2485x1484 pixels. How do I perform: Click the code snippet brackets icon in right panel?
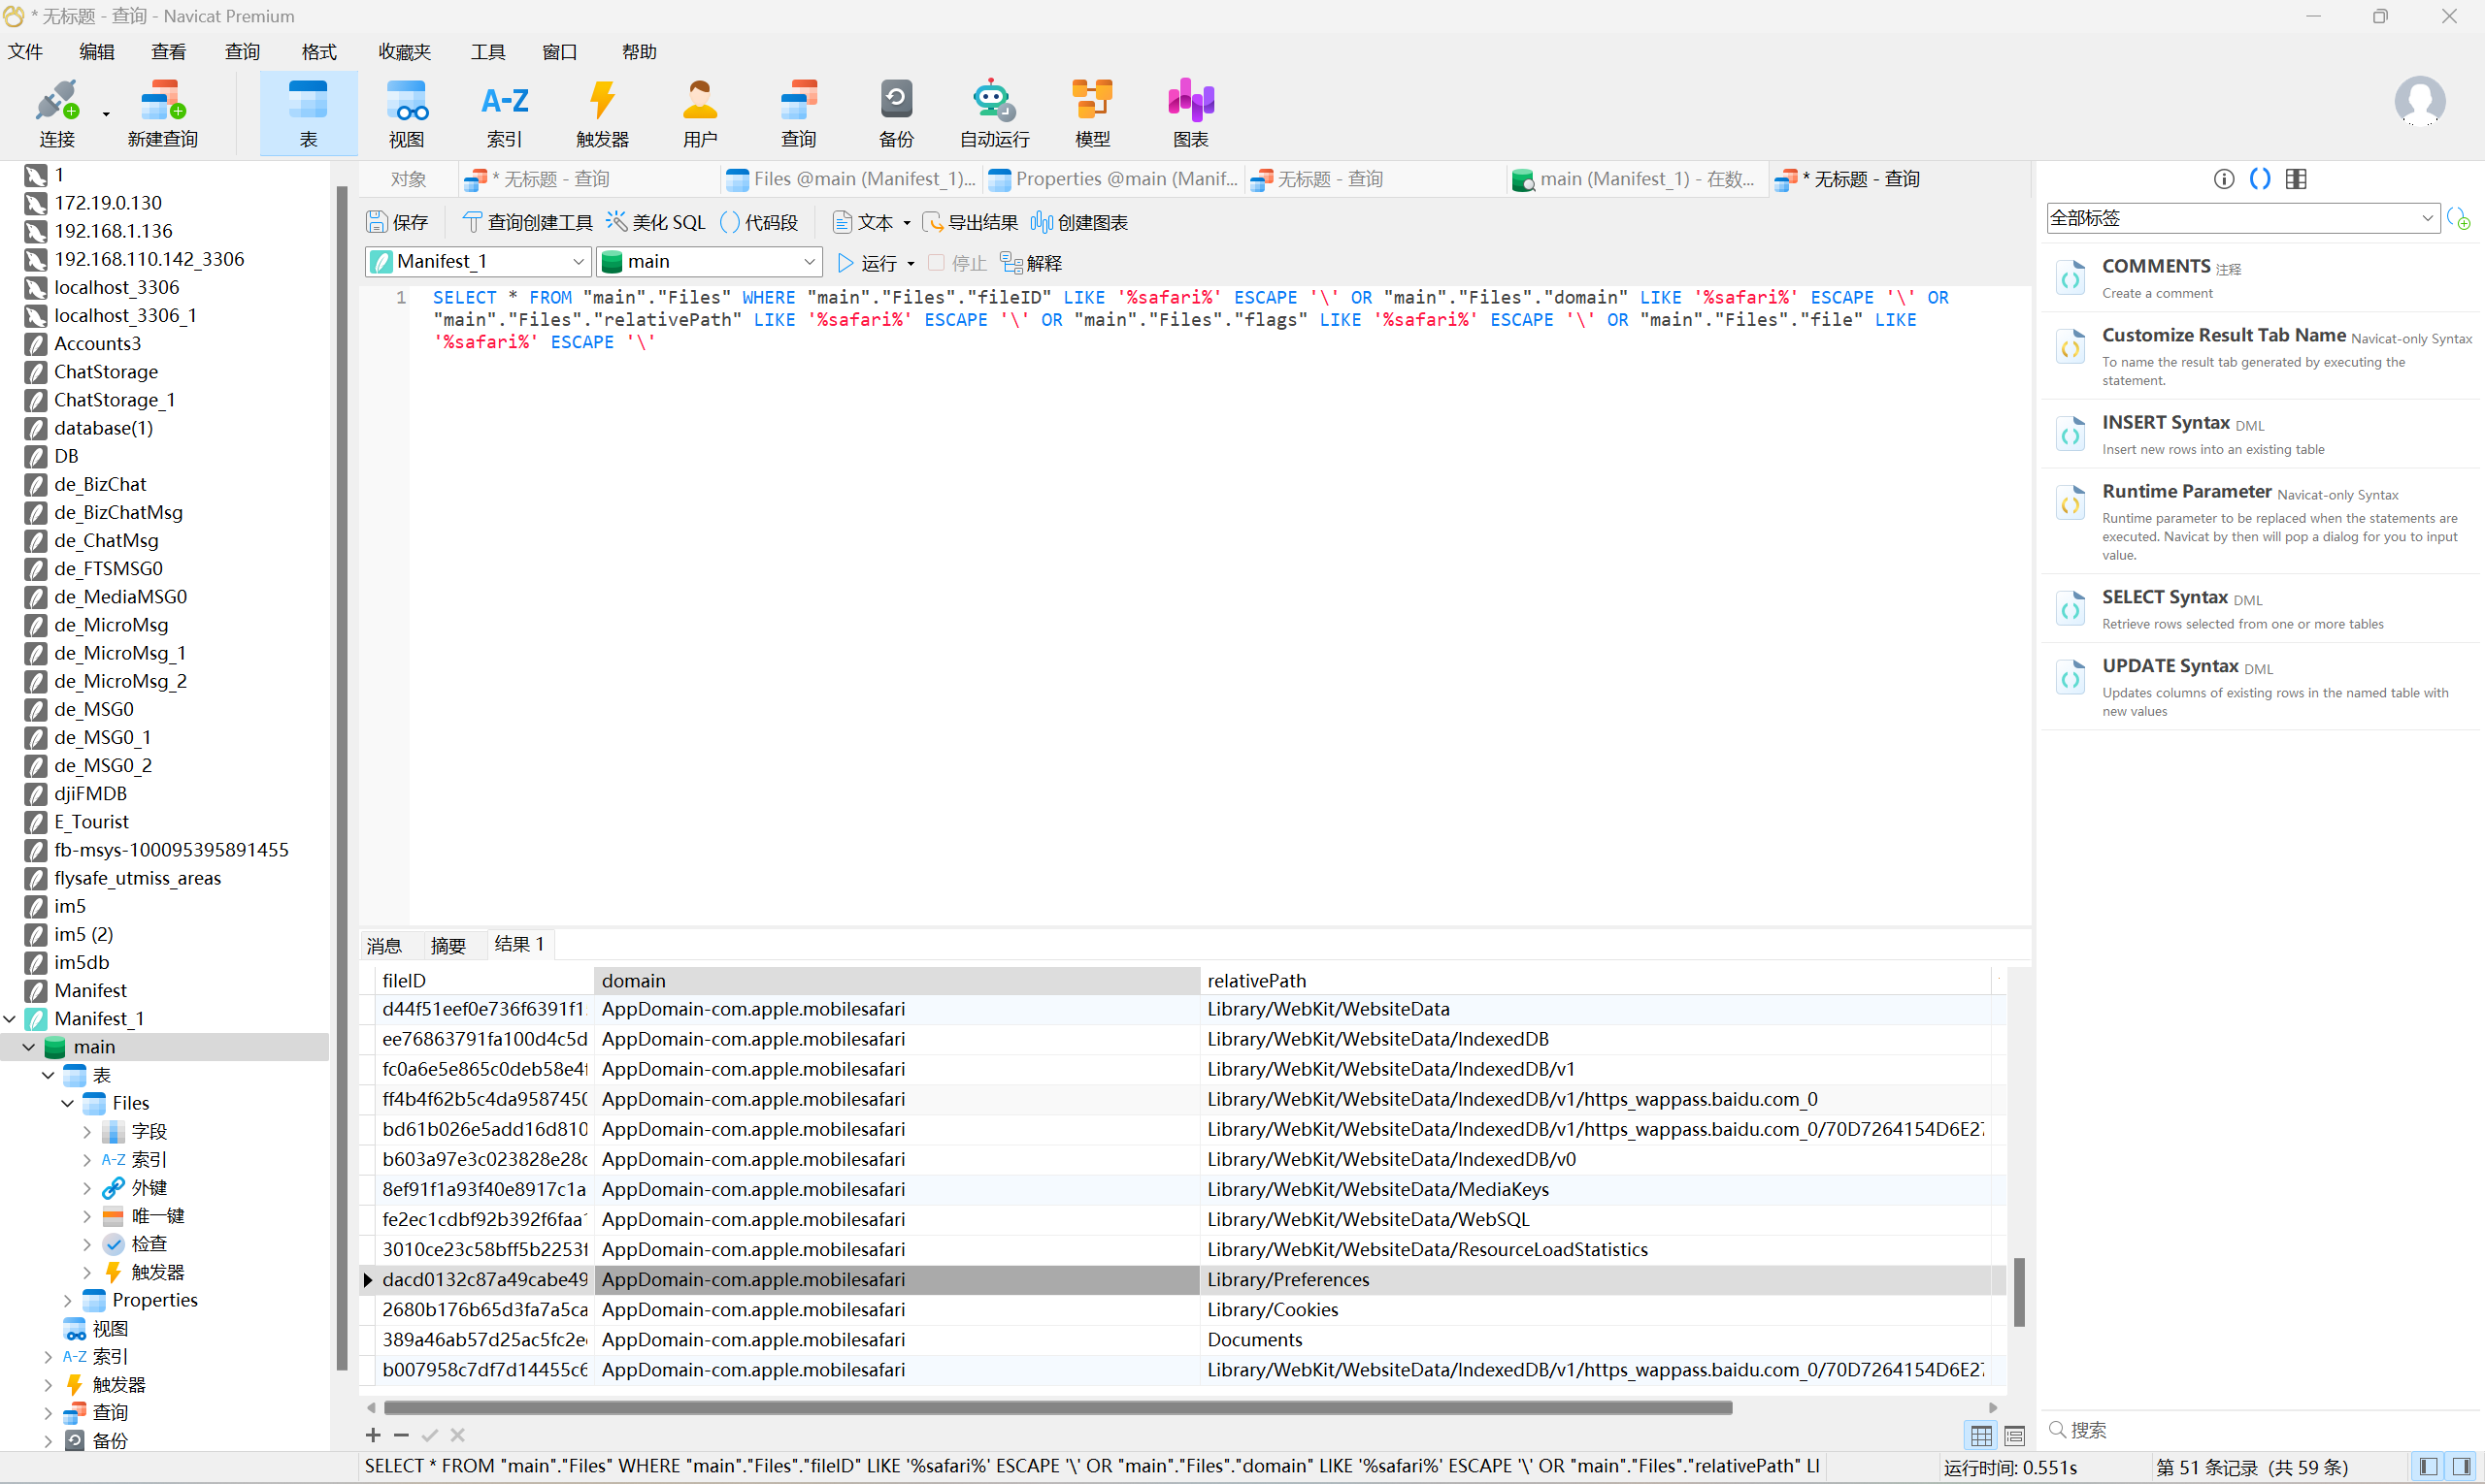(2259, 179)
